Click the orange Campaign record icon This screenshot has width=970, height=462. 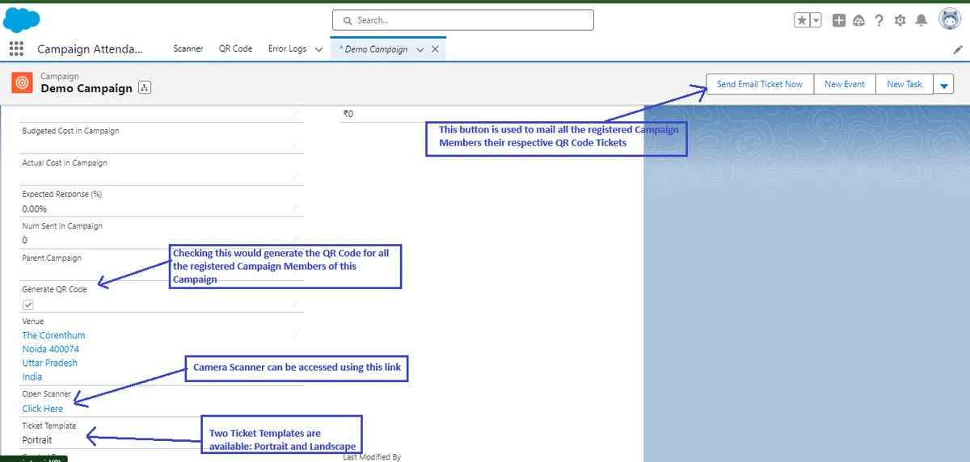point(22,82)
